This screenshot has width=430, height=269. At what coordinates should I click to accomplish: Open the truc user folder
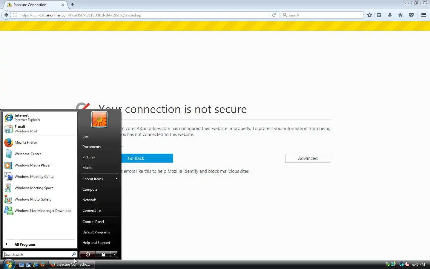click(x=99, y=136)
